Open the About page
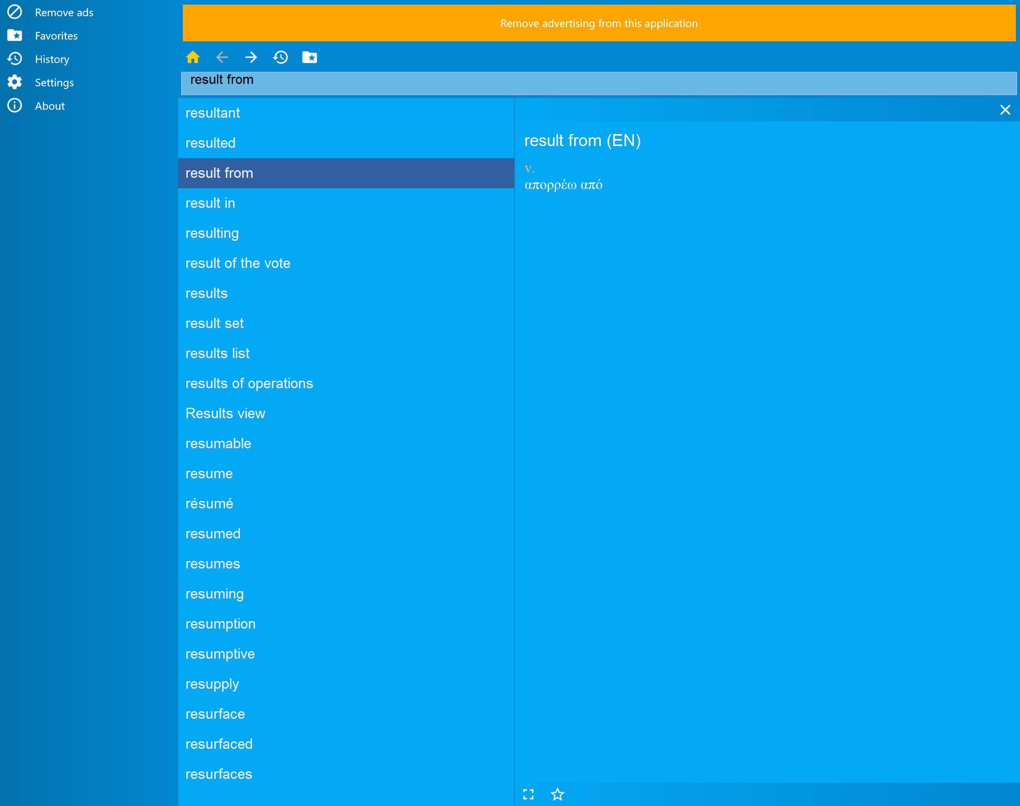Image resolution: width=1020 pixels, height=806 pixels. click(x=50, y=106)
